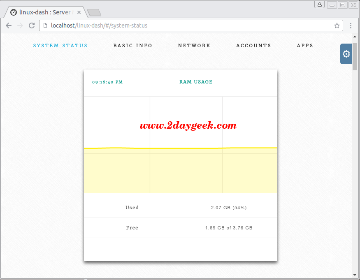The height and width of the screenshot is (280, 360).
Task: Focus the localhost address bar
Action: 190,25
